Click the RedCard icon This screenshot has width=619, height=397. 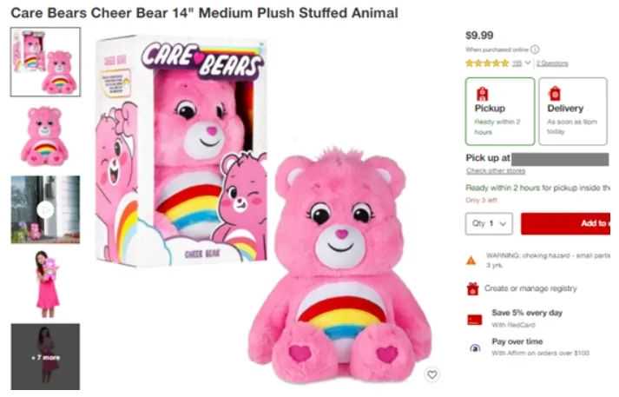pos(474,318)
